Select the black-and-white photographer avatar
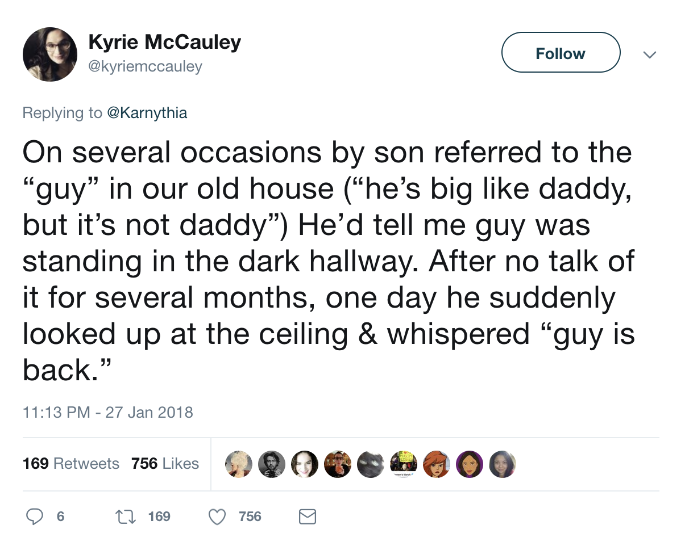The height and width of the screenshot is (546, 689). pyautogui.click(x=271, y=464)
